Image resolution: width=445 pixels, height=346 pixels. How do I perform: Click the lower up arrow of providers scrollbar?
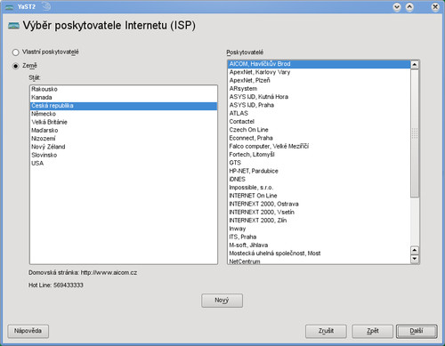(x=415, y=251)
